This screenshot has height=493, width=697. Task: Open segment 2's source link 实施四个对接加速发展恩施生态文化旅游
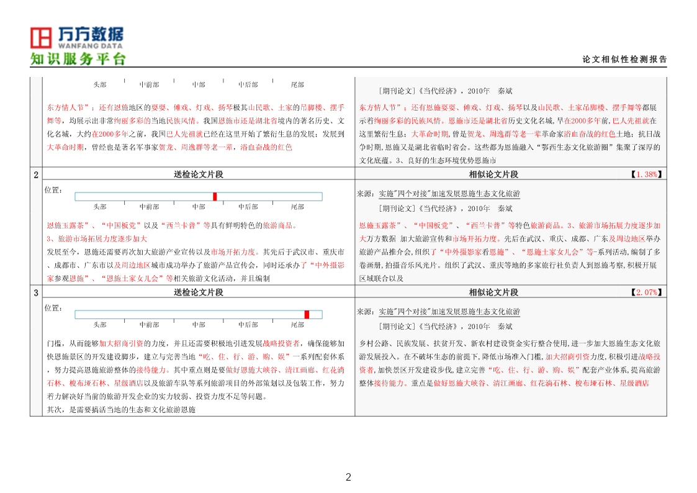click(449, 194)
